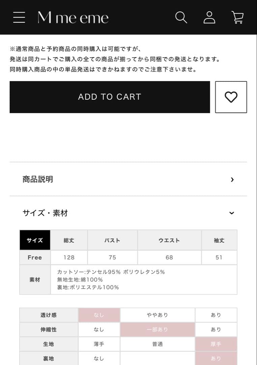Viewport: 257px width, 365px height.
Task: Open the user account icon
Action: 209,17
